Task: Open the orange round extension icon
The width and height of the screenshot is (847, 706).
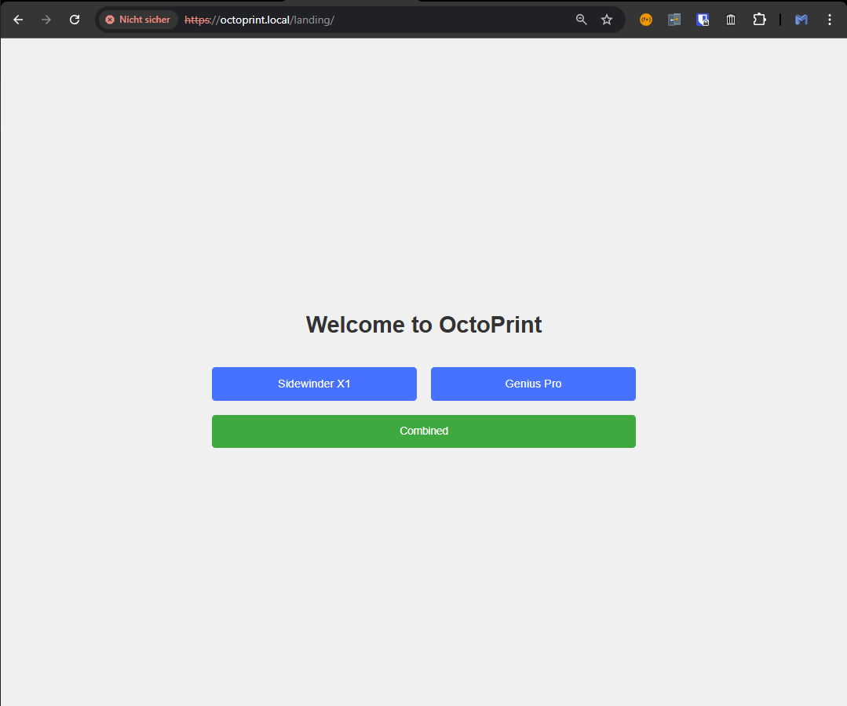Action: pyautogui.click(x=646, y=20)
